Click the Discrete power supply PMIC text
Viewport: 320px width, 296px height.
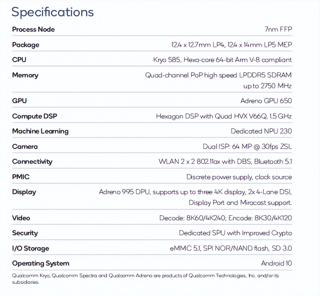(x=239, y=177)
